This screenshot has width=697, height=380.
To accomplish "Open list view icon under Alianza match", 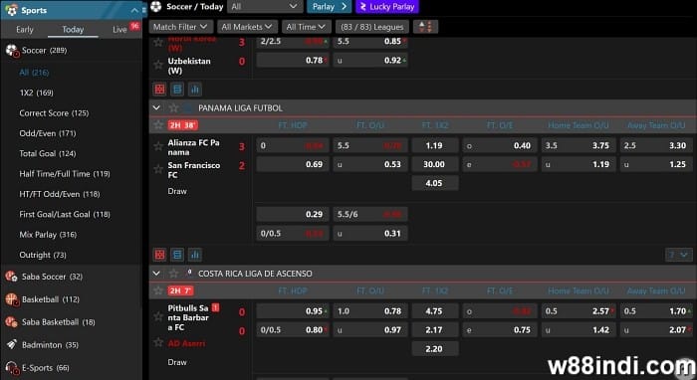I will pyautogui.click(x=177, y=255).
